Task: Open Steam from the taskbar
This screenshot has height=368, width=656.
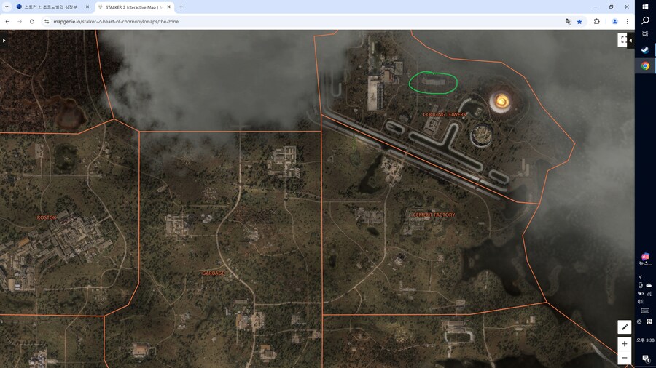Action: [645, 50]
